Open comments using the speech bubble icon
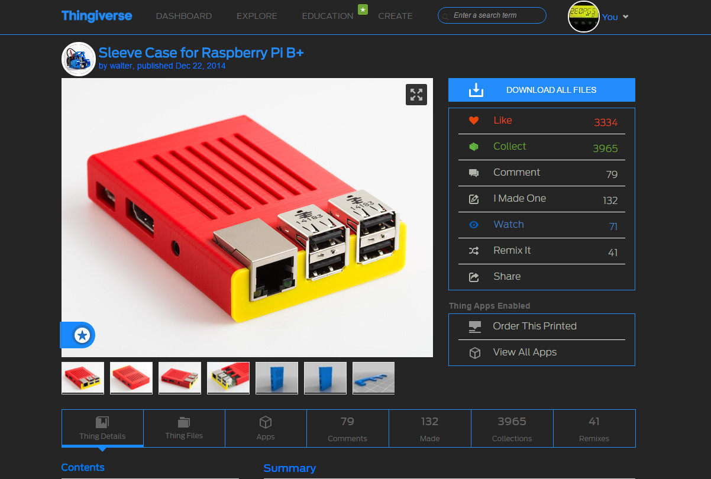The width and height of the screenshot is (711, 479). (473, 173)
